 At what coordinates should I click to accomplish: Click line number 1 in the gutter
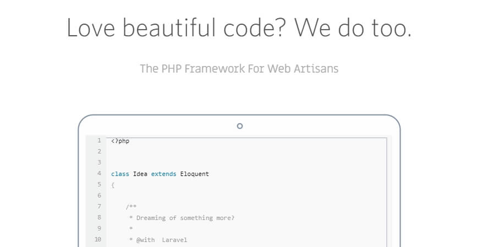(x=99, y=140)
